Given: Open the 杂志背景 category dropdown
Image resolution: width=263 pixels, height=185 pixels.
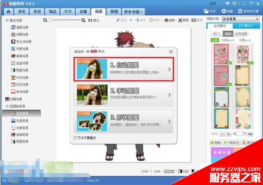Looking at the screenshot, I should (240, 19).
